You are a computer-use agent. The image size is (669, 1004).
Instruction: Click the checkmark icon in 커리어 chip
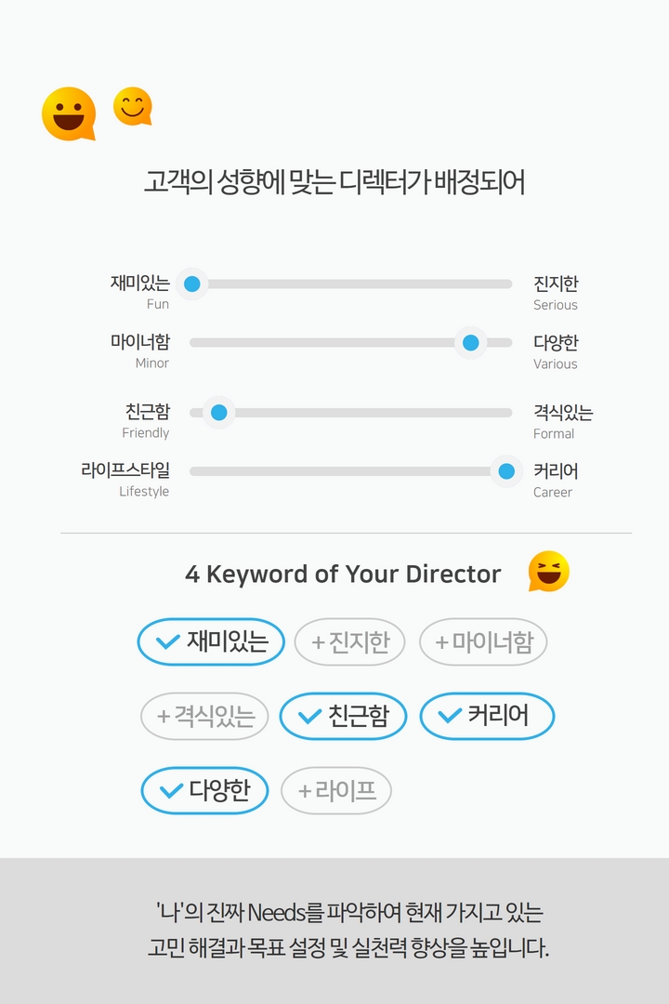450,715
